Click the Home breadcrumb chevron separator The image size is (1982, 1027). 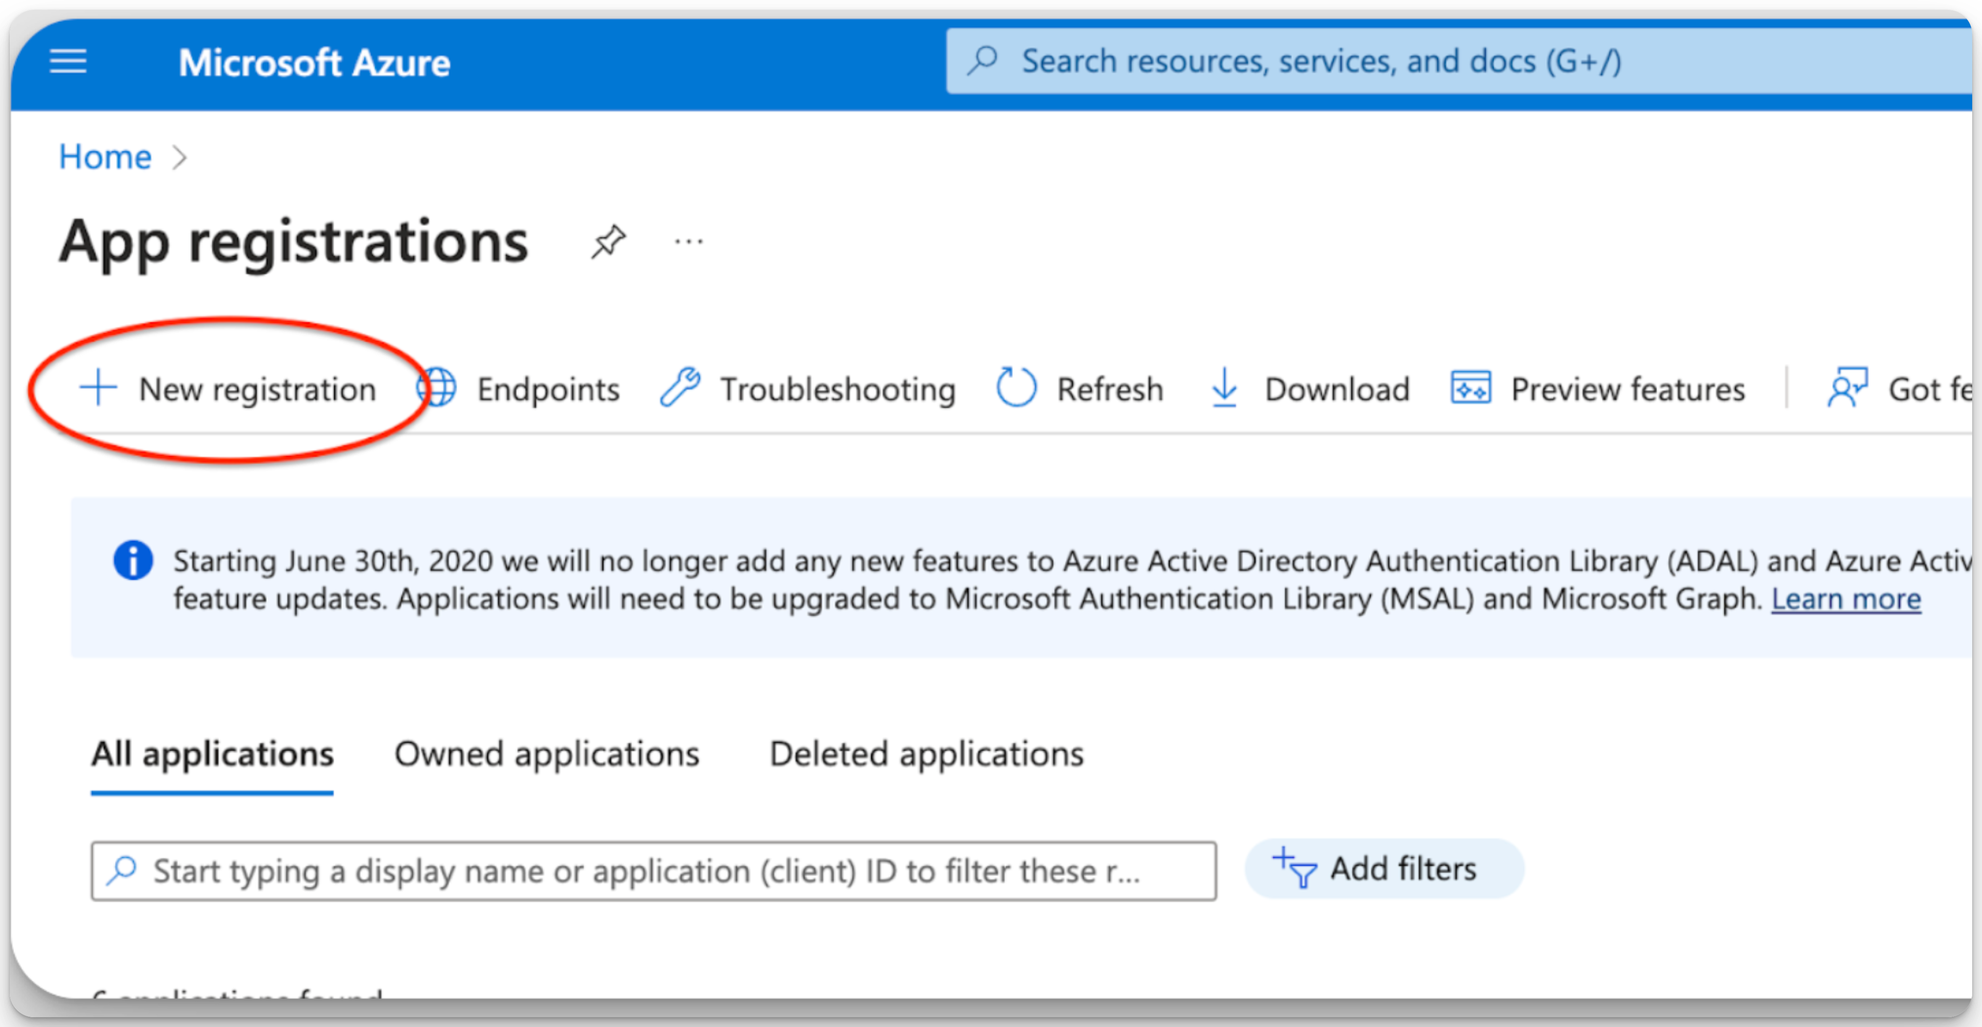click(x=179, y=158)
